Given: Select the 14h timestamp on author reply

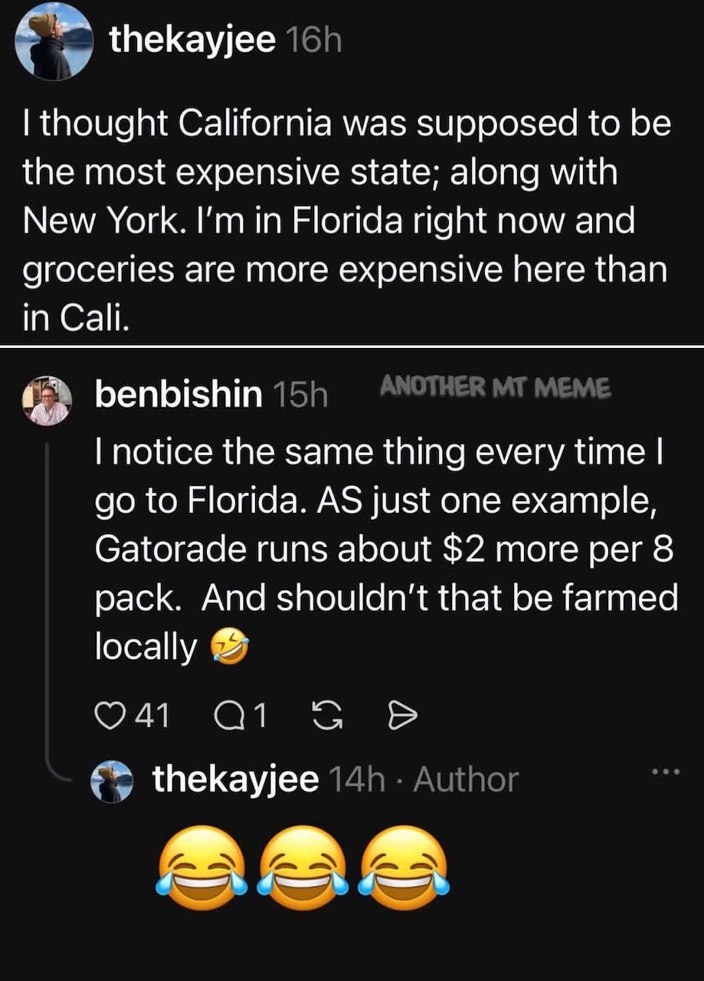Looking at the screenshot, I should [356, 780].
